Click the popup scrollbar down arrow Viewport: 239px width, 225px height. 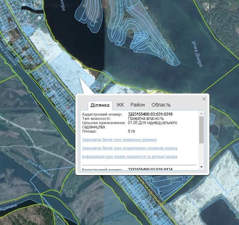(x=201, y=167)
